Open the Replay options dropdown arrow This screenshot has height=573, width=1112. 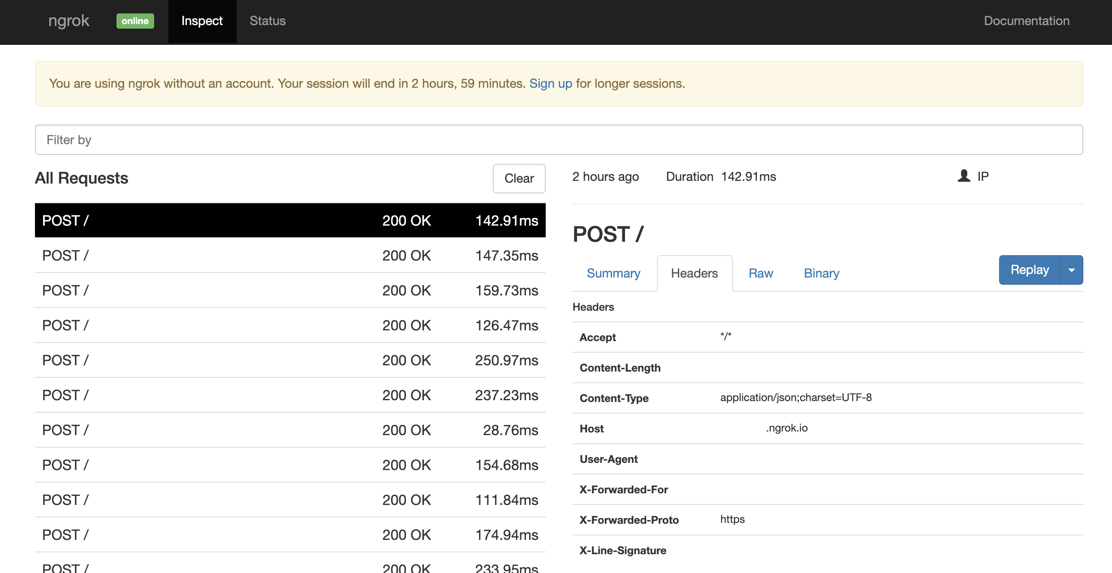(x=1072, y=269)
